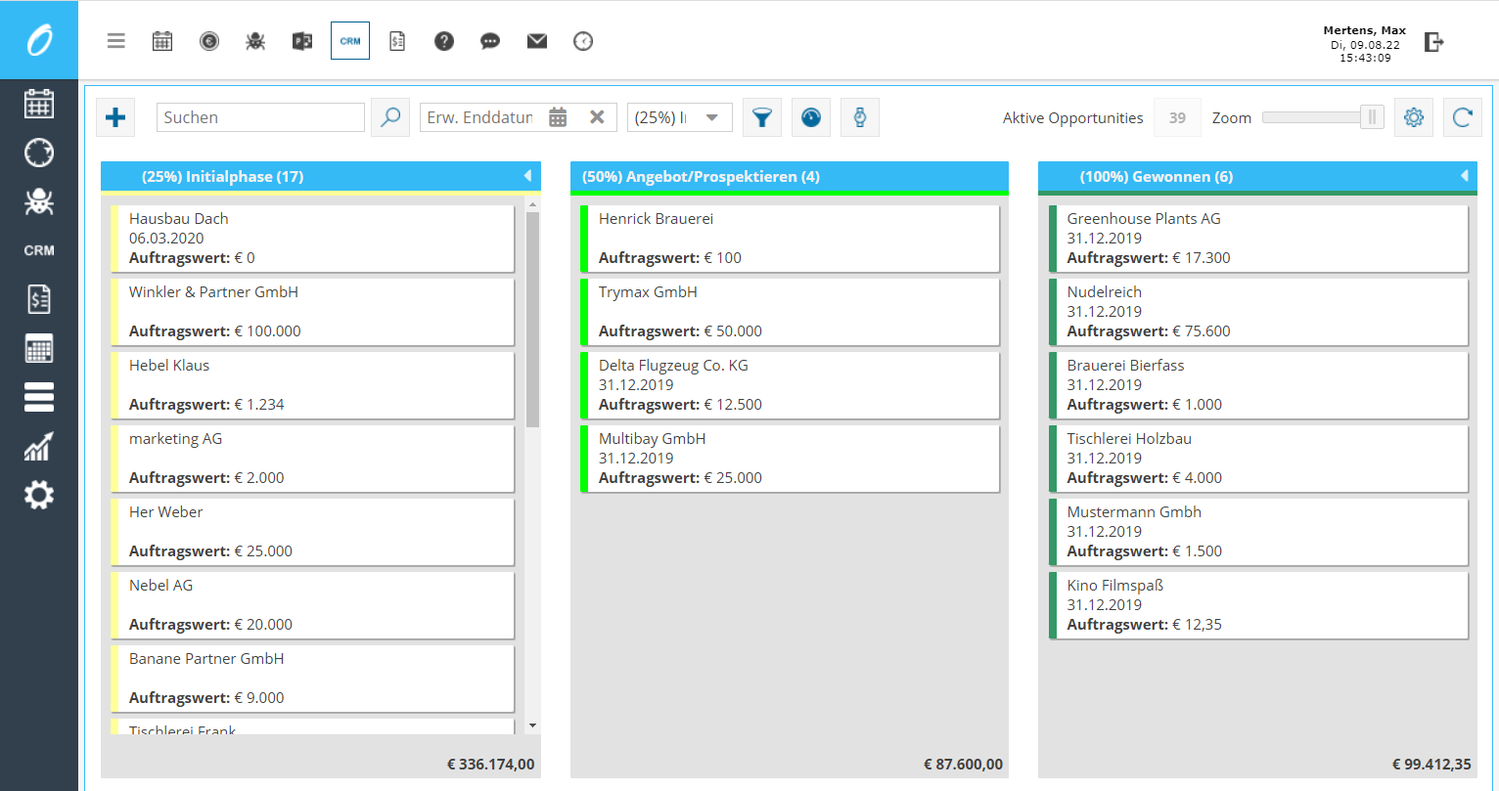Open the mail envelope icon
Screen dimensions: 1499x791
pos(536,40)
